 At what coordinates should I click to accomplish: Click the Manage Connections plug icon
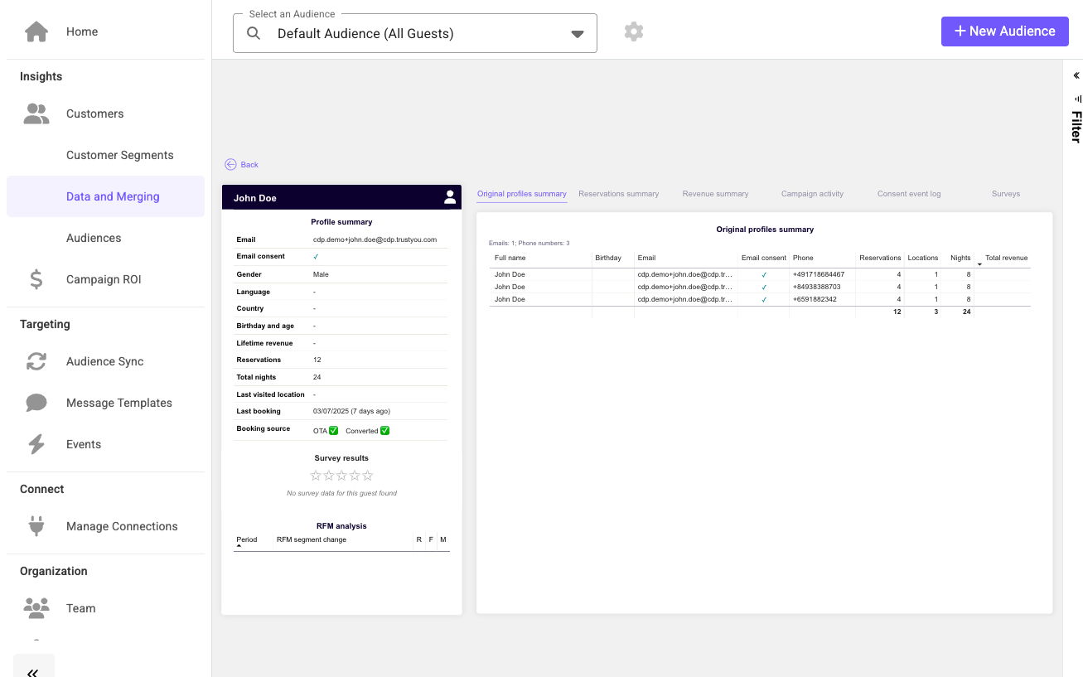click(36, 526)
